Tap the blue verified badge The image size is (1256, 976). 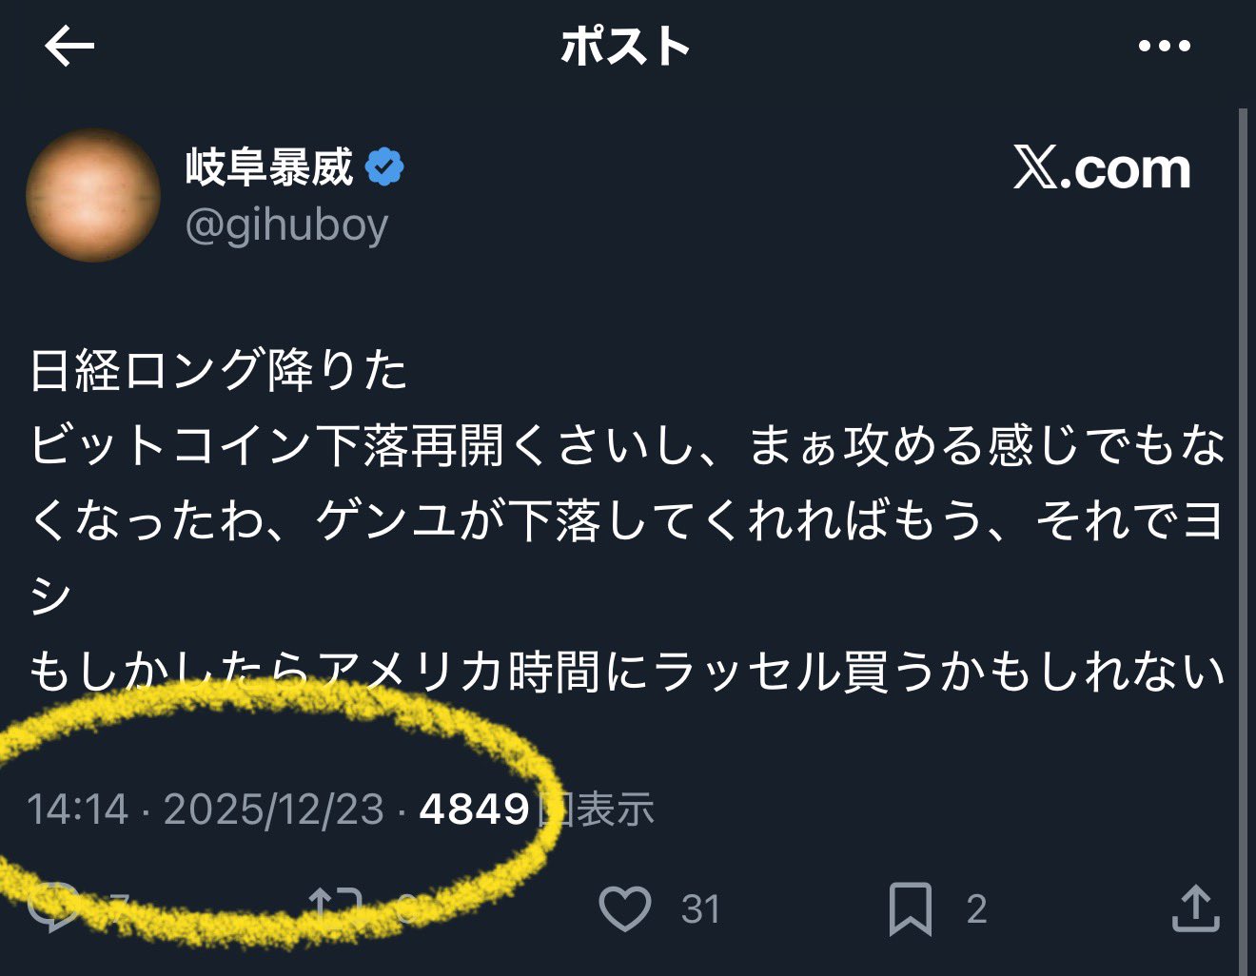click(384, 167)
